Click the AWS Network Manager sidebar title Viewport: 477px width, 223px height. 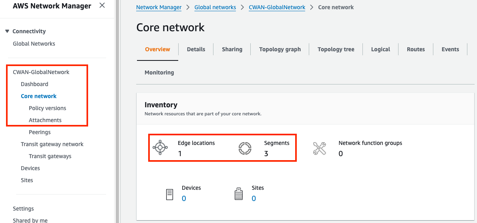tap(52, 6)
